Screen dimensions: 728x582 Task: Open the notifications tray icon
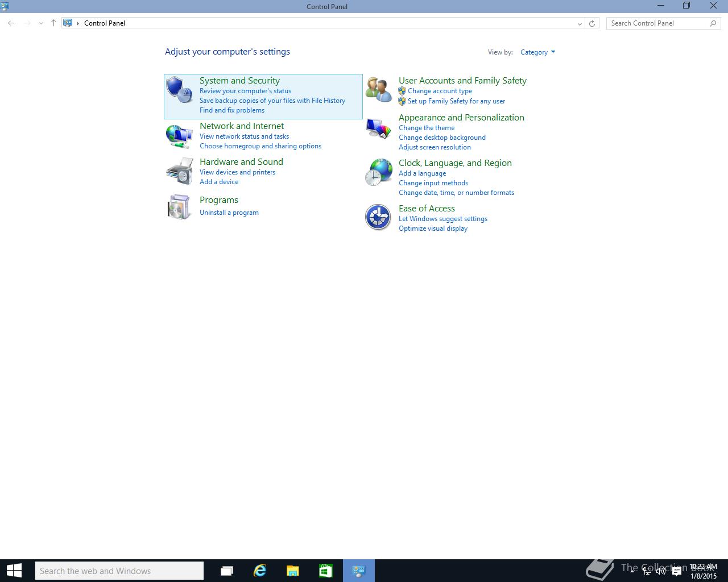point(677,571)
